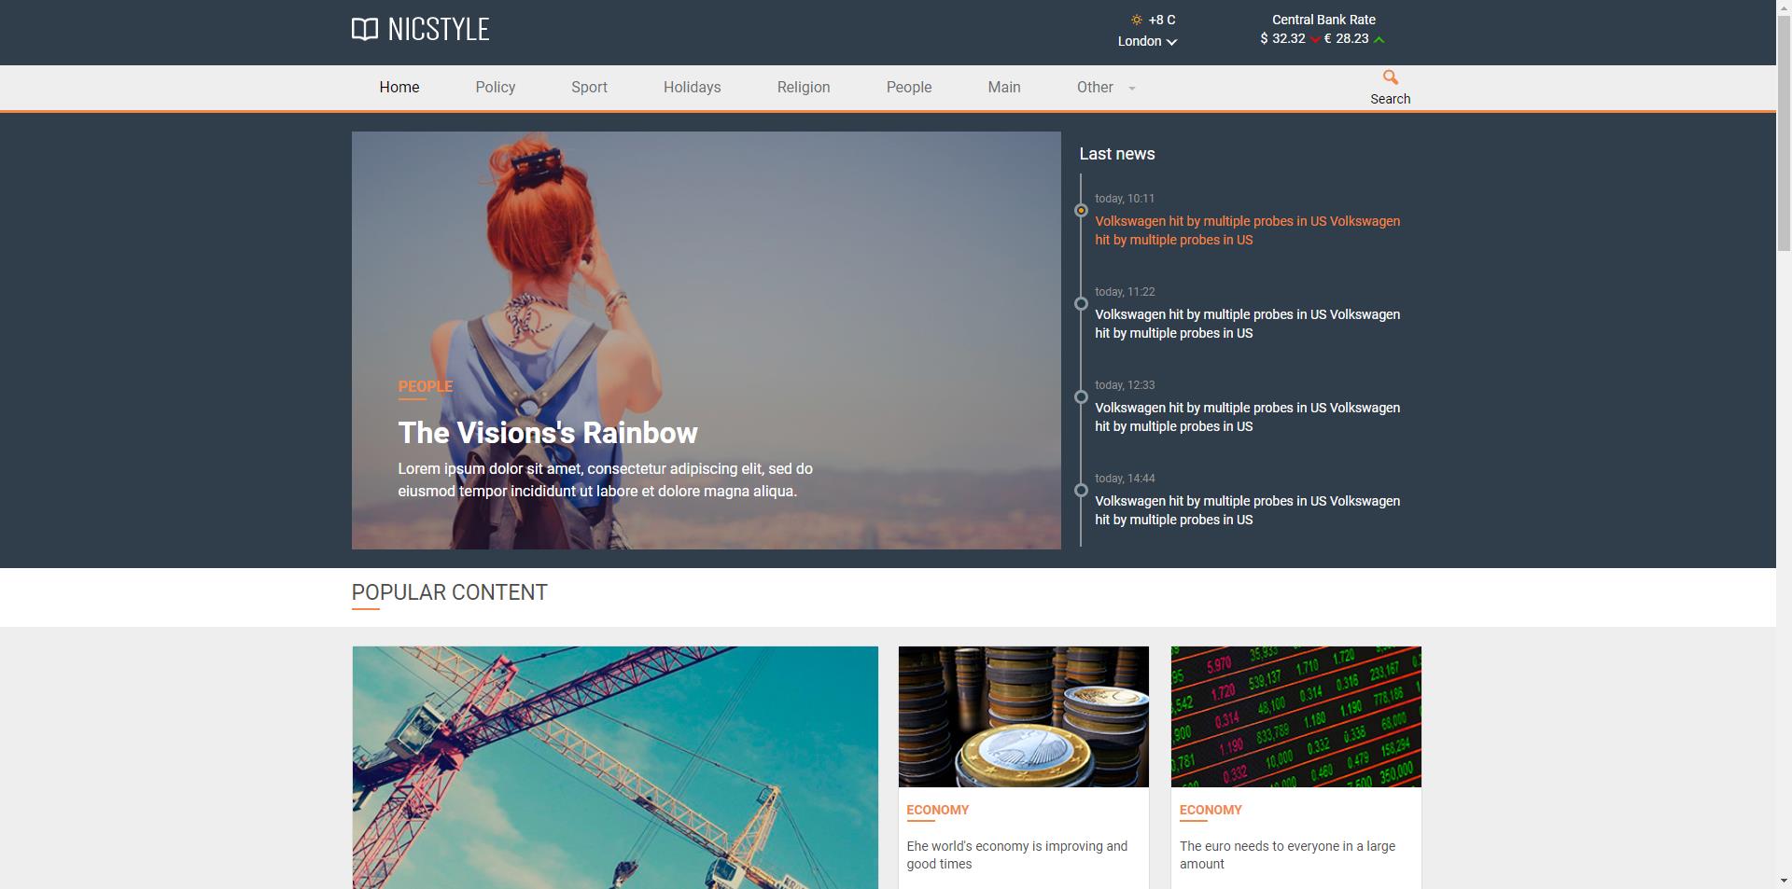Click the POPULAR CONTENT heading
Image resolution: width=1792 pixels, height=889 pixels.
450,592
